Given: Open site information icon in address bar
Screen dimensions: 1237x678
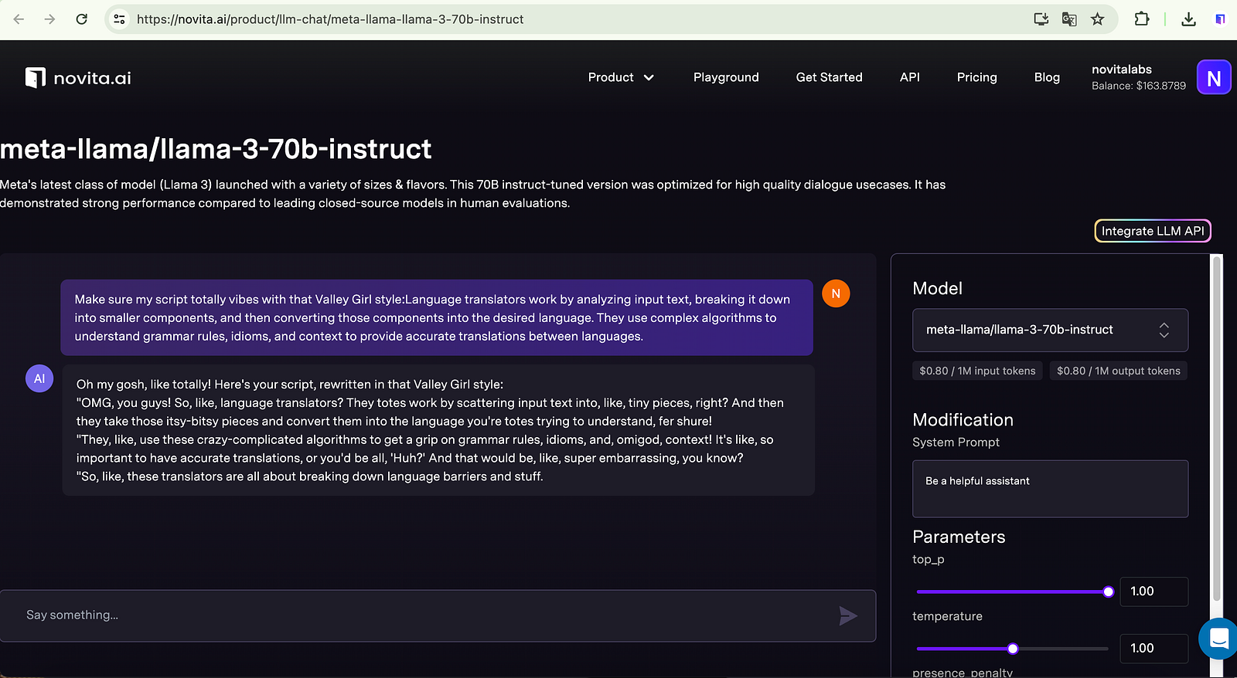Looking at the screenshot, I should pyautogui.click(x=119, y=19).
